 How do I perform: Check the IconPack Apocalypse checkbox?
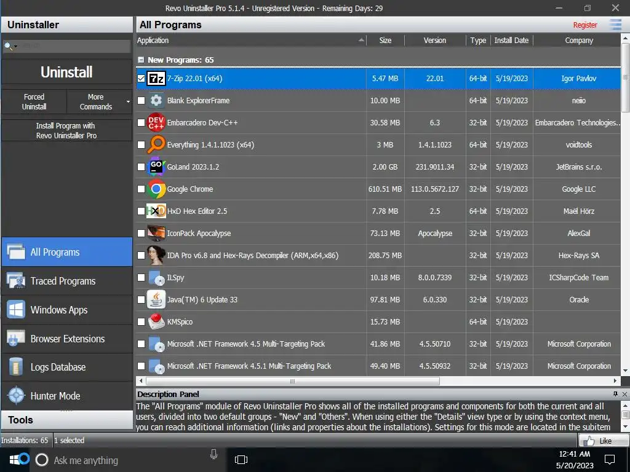[141, 233]
